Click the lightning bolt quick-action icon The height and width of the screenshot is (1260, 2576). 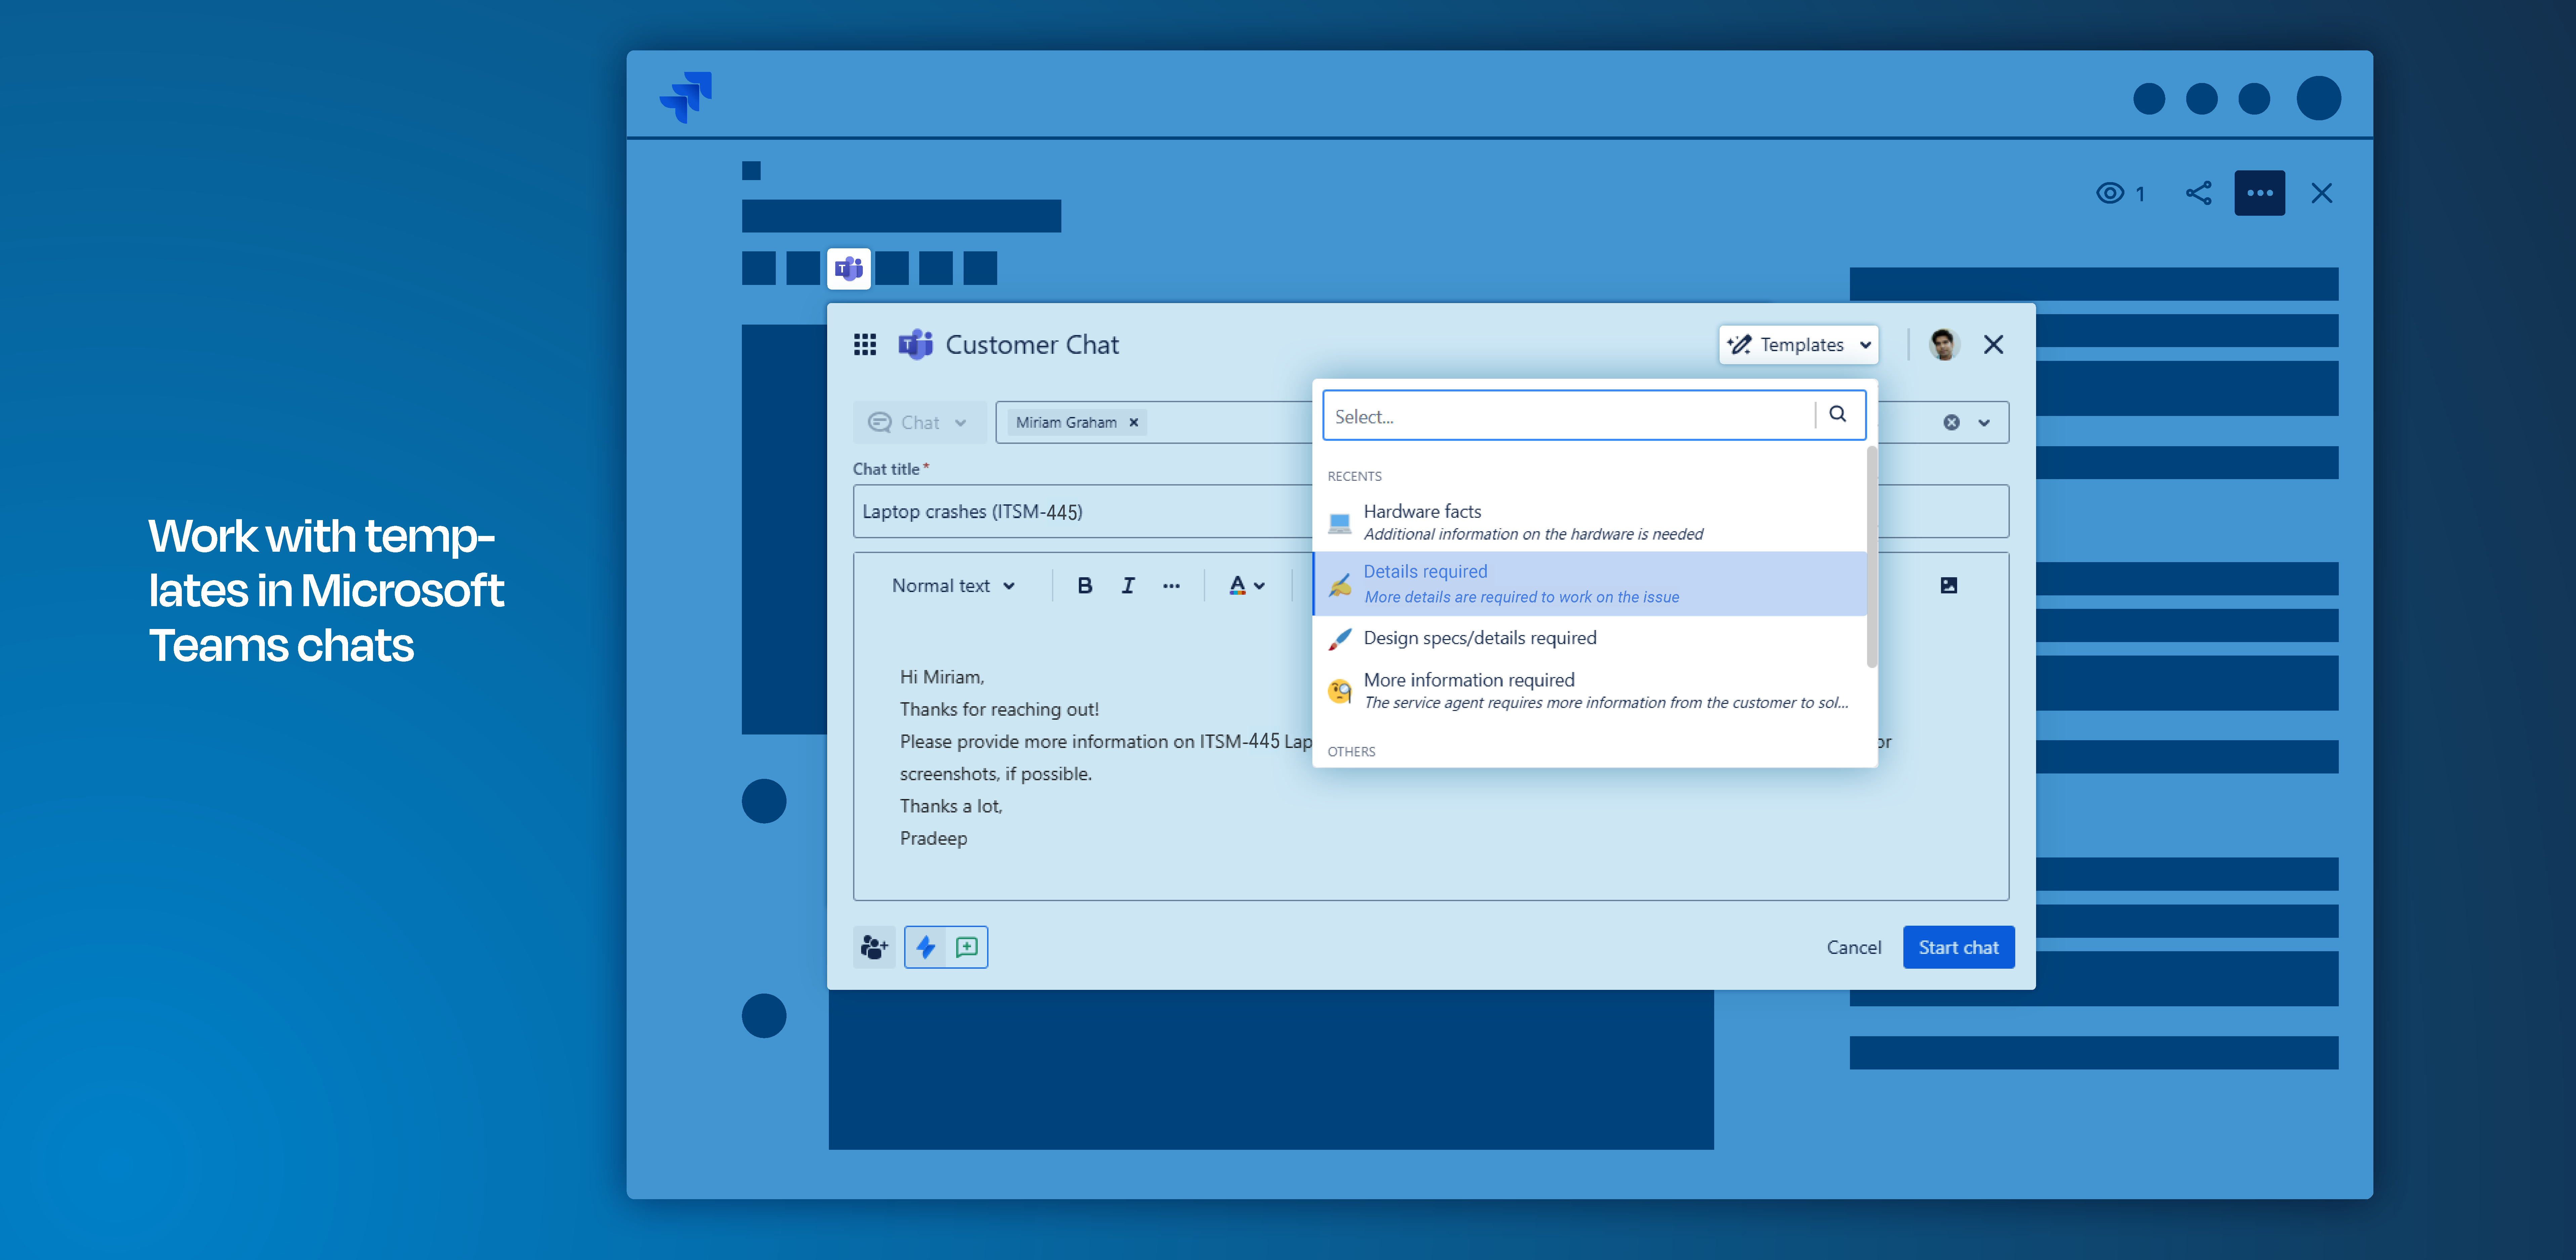point(925,947)
